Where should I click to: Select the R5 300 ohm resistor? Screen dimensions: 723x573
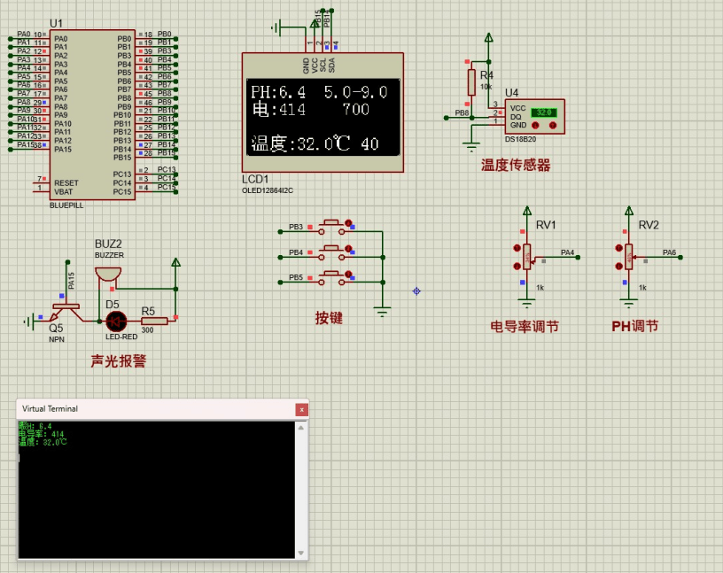tap(147, 321)
